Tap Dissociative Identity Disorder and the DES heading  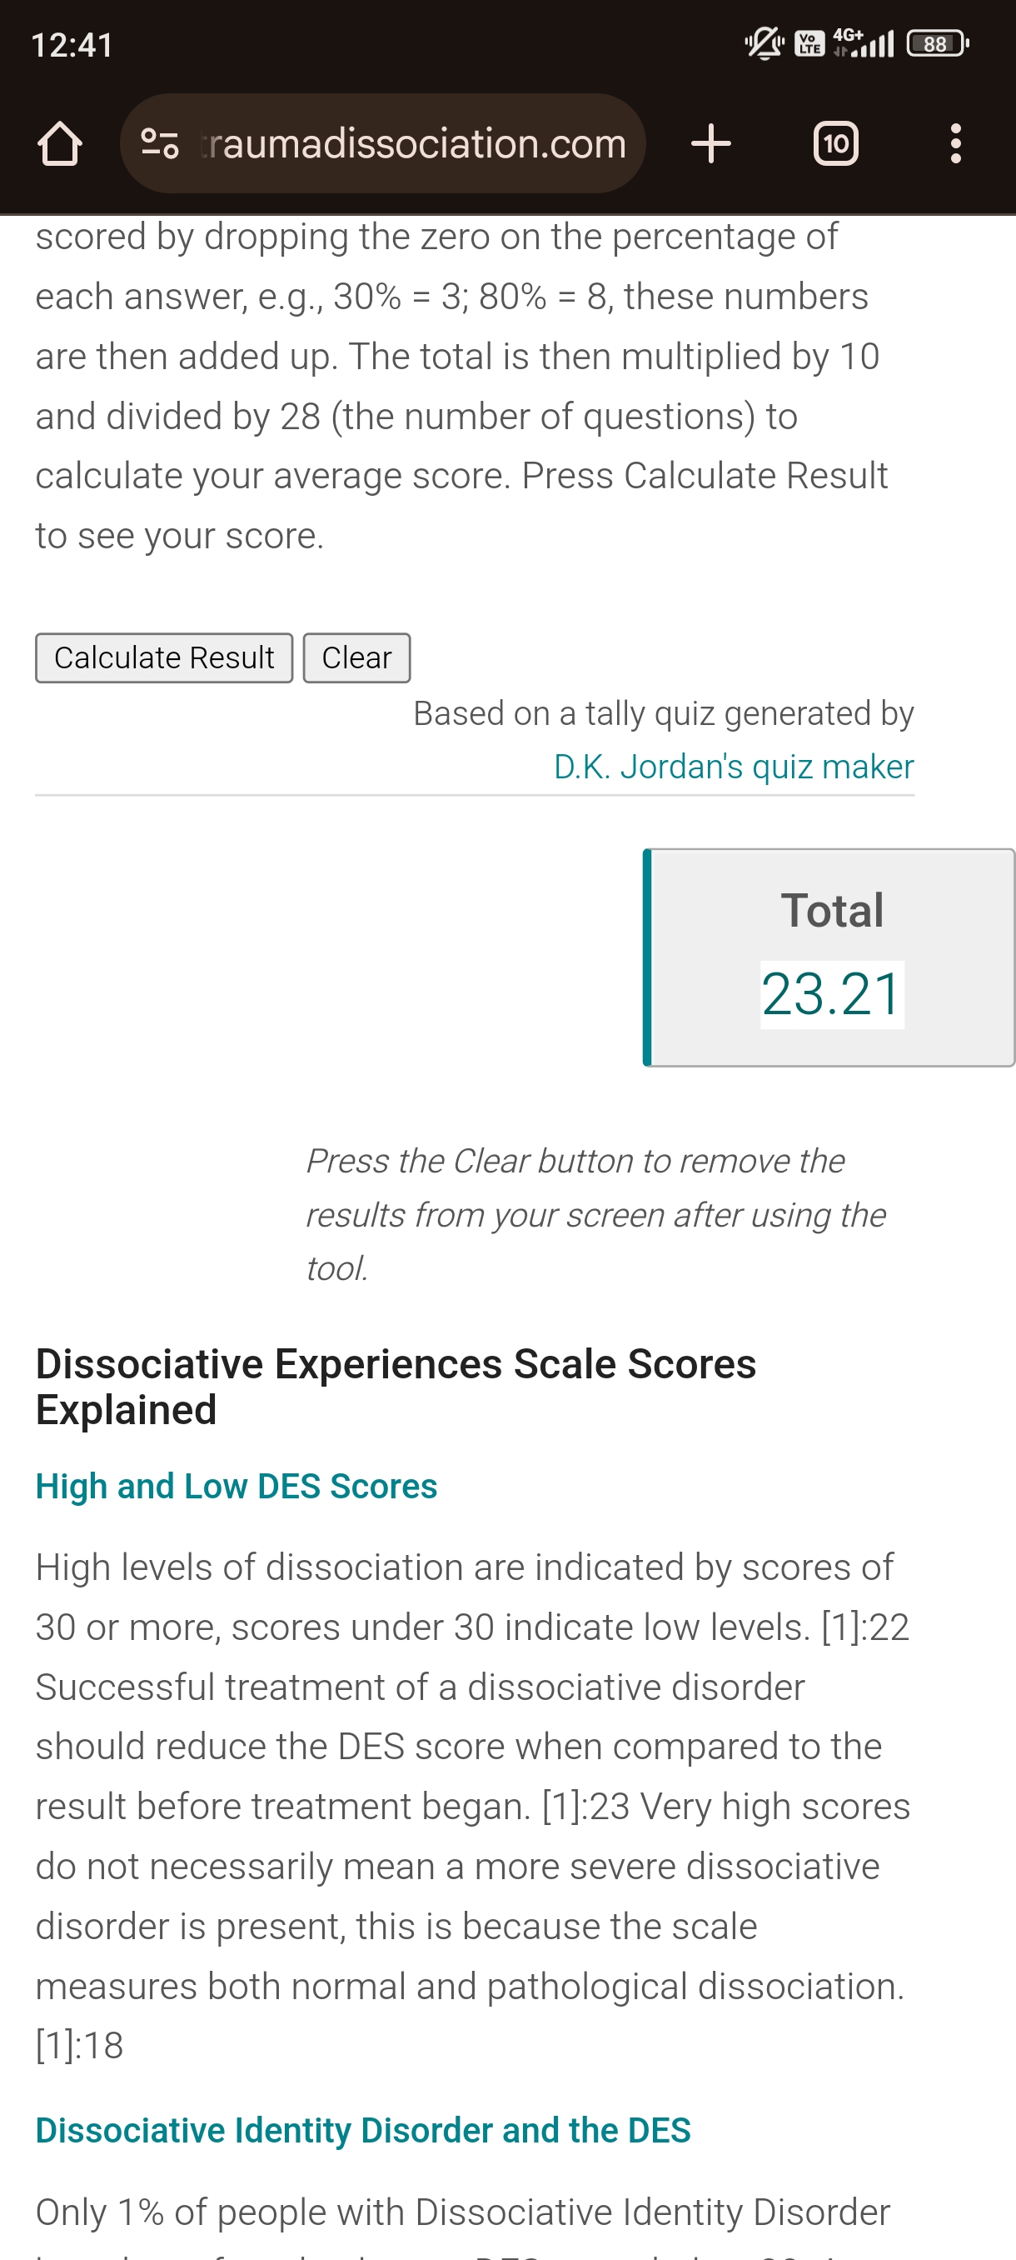point(363,2130)
